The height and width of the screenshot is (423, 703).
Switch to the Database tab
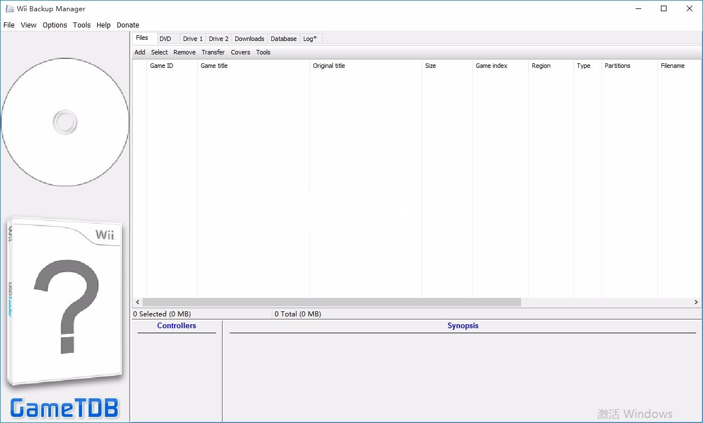[x=284, y=39]
